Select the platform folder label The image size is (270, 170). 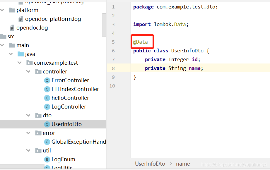(x=27, y=10)
